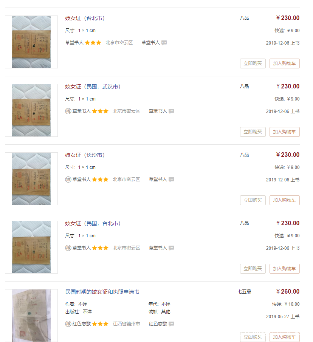Viewport: 313px width, 342px height.
Task: Click chat icon in 民国，台北市 listing
Action: [171, 248]
